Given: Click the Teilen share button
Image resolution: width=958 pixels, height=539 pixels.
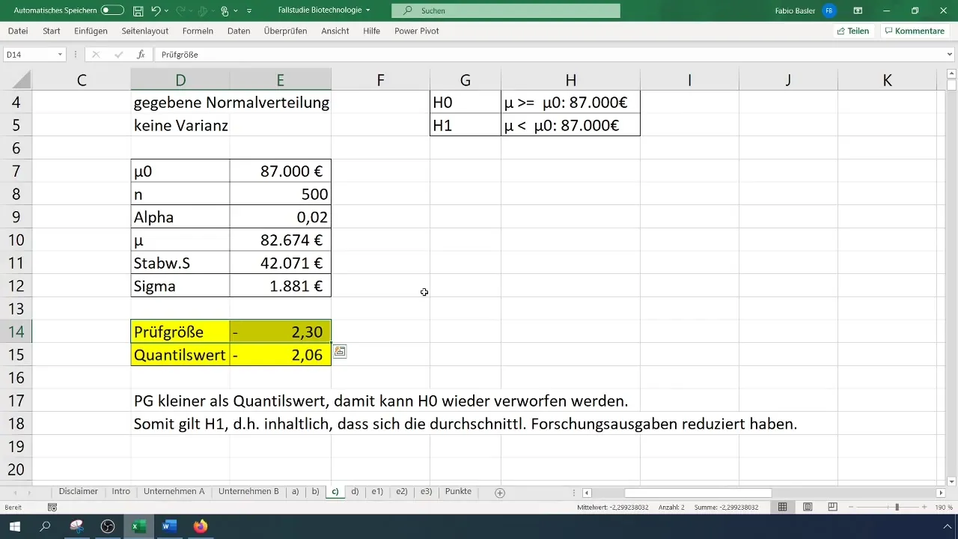Looking at the screenshot, I should click(853, 31).
